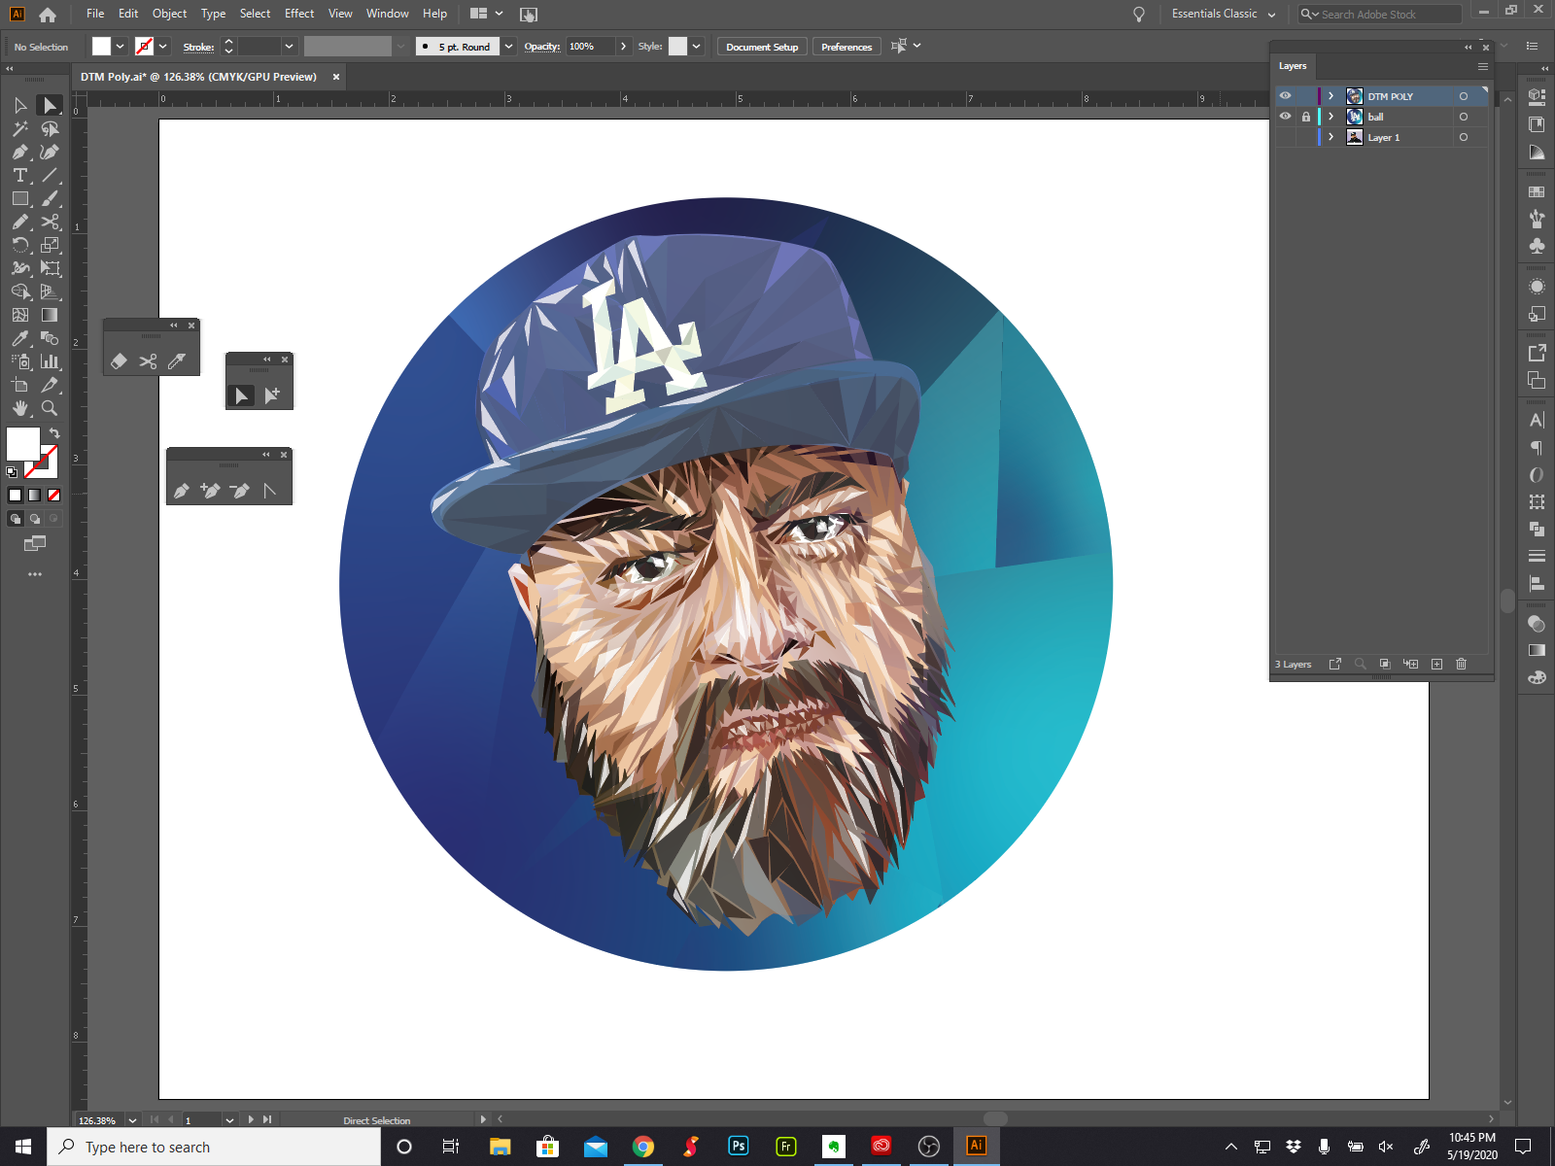Lock the DTM POLY layer
The width and height of the screenshot is (1555, 1166).
click(x=1306, y=96)
